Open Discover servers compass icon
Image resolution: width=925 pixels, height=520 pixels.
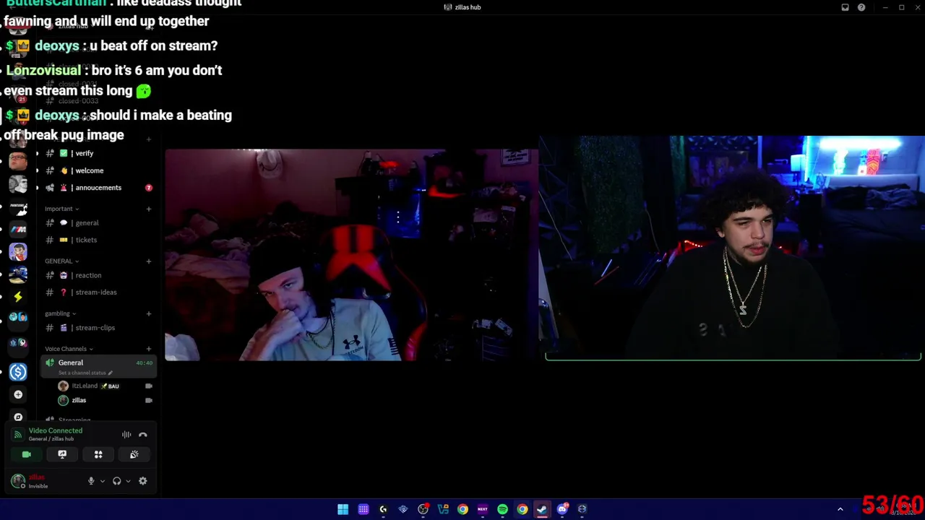click(18, 417)
